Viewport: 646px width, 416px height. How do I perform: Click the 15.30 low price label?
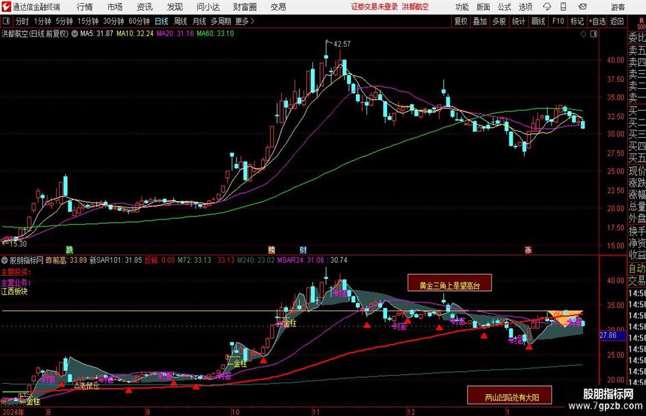click(18, 244)
